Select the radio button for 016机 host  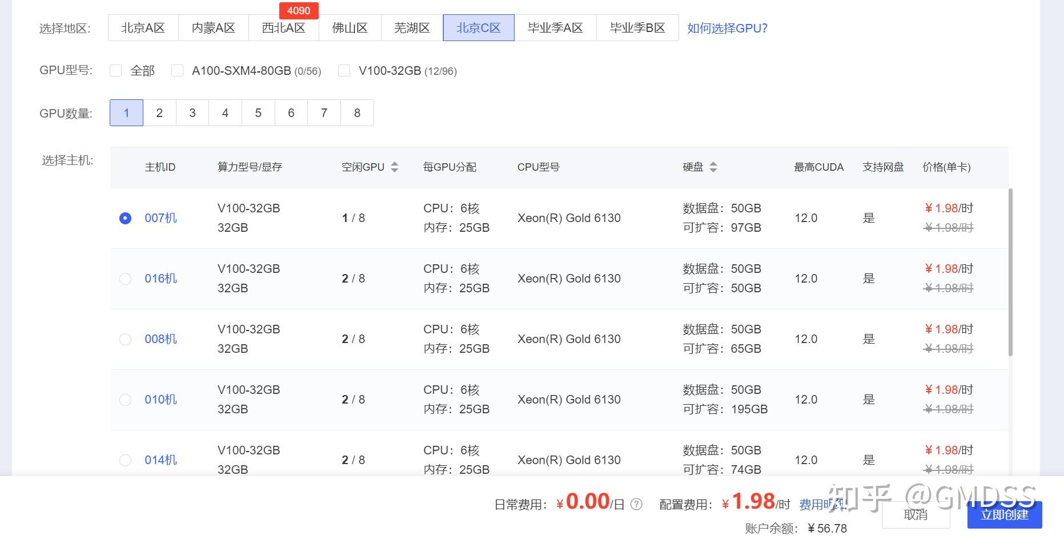126,279
